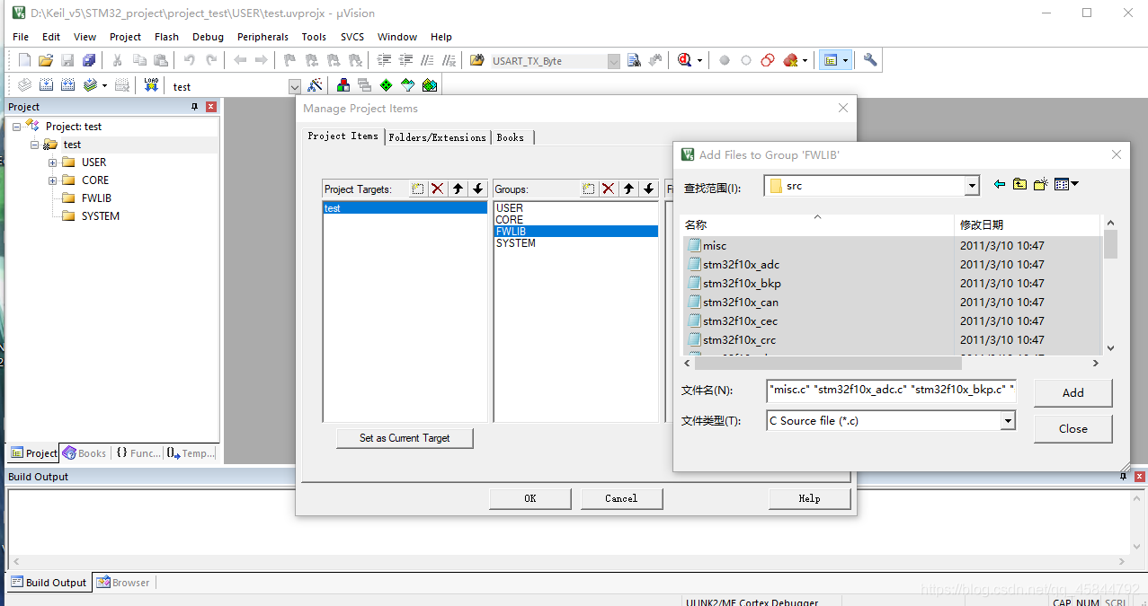Click Help in Manage Project Items
This screenshot has width=1148, height=606.
pos(809,498)
